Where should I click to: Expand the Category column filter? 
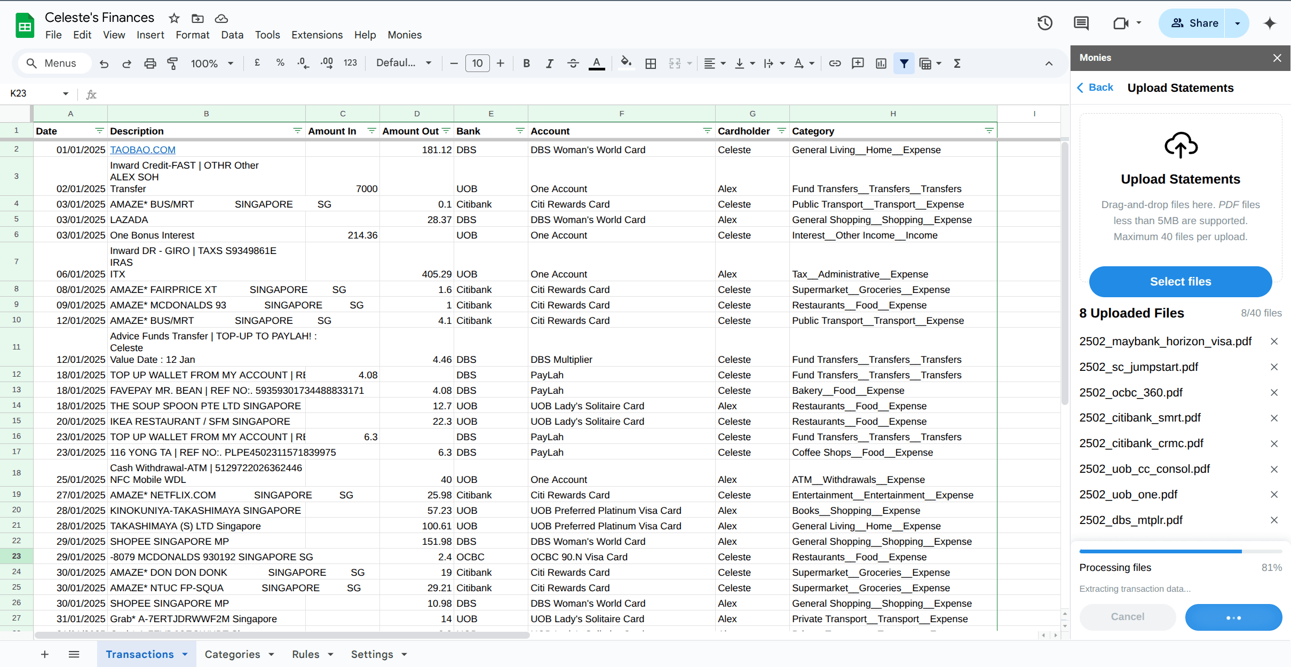(x=988, y=131)
